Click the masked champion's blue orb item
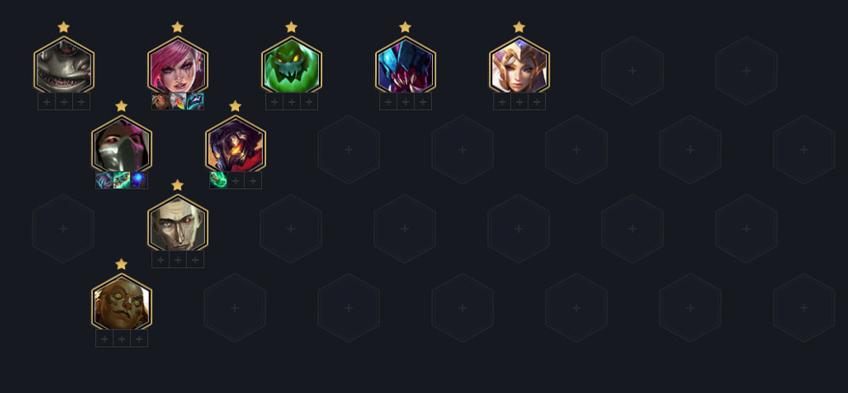Screen dimensions: 848x393 [139, 180]
